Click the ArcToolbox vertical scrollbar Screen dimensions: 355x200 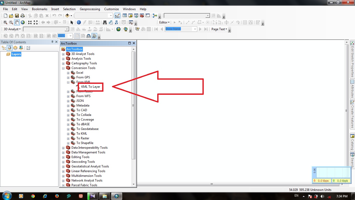134,105
